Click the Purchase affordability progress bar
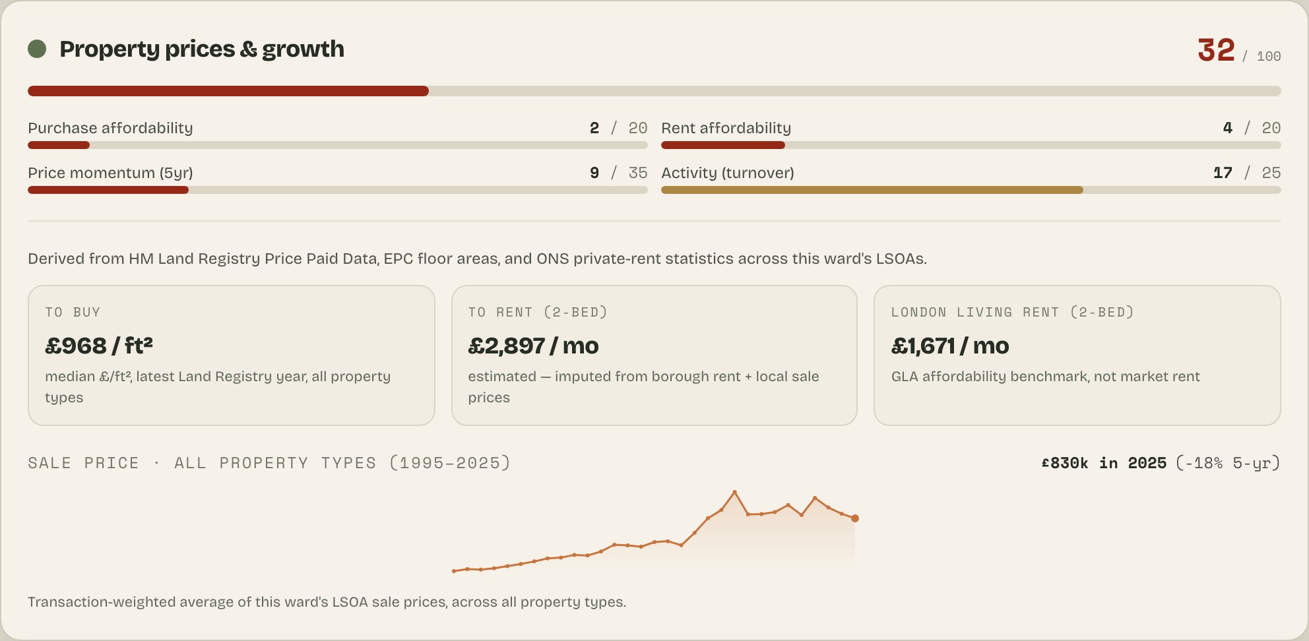The width and height of the screenshot is (1309, 641). point(338,145)
